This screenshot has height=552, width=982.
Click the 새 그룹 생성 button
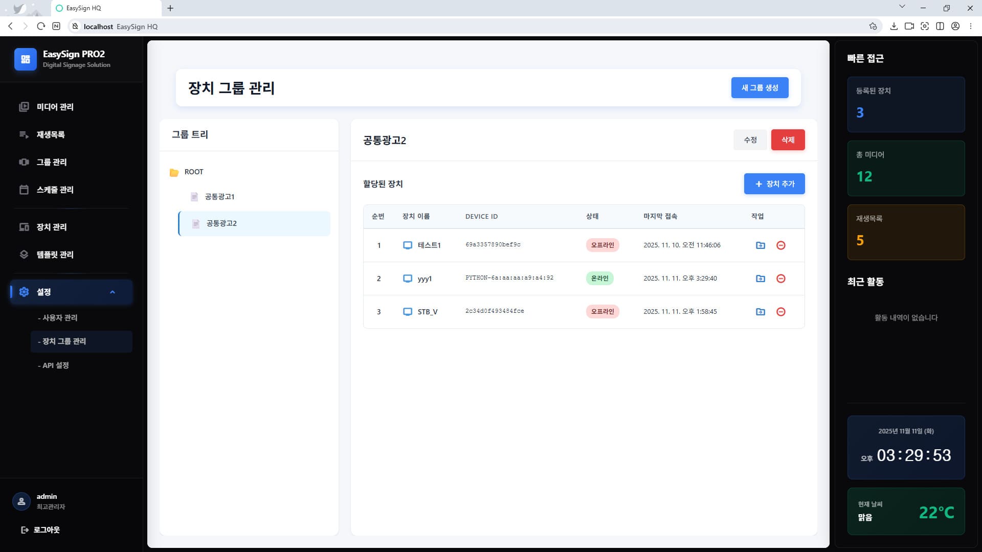pos(760,87)
